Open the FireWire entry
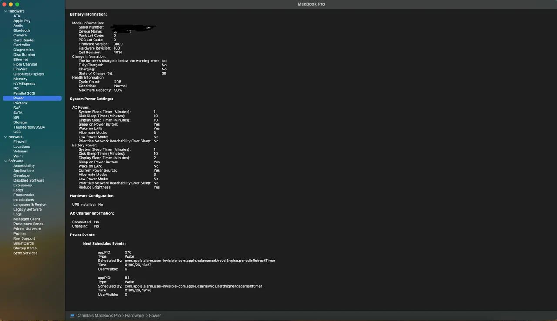Viewport: 557px width, 321px height. pos(20,69)
